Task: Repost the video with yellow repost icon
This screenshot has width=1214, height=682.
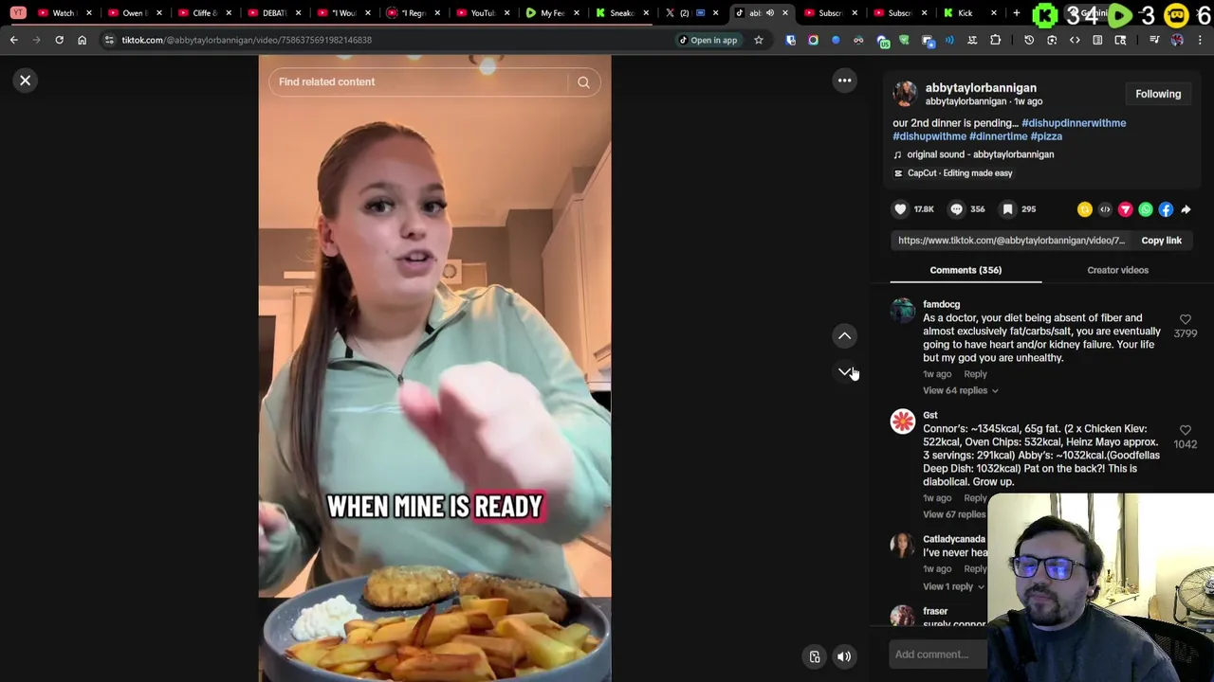Action: pos(1084,209)
